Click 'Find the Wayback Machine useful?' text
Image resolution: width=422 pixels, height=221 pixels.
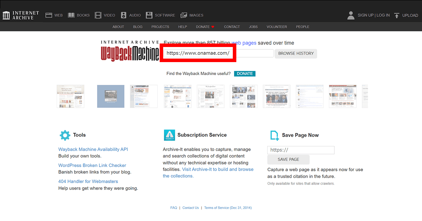199,74
